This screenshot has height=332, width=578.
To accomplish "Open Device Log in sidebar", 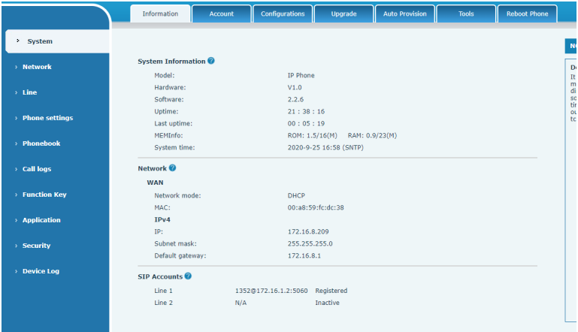I will click(x=41, y=271).
